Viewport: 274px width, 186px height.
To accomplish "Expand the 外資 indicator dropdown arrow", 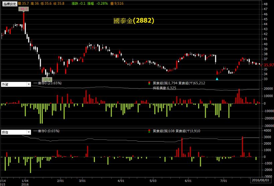I will [29, 84].
